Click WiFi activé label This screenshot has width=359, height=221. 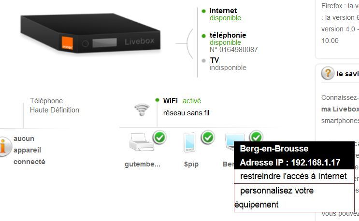(182, 101)
